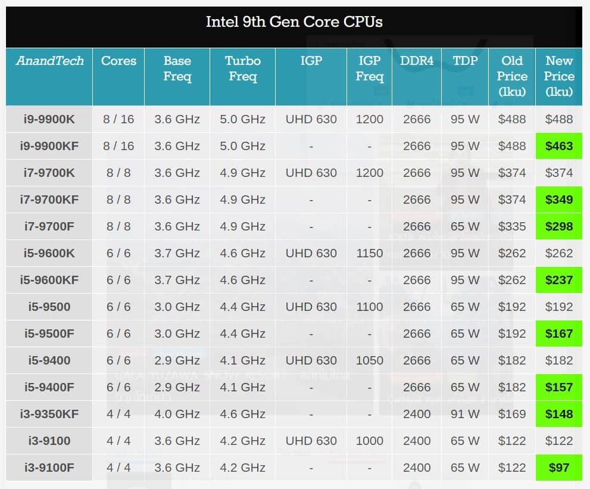This screenshot has height=489, width=590.
Task: Click the 4.0 GHz base frequency cell
Action: click(x=177, y=414)
